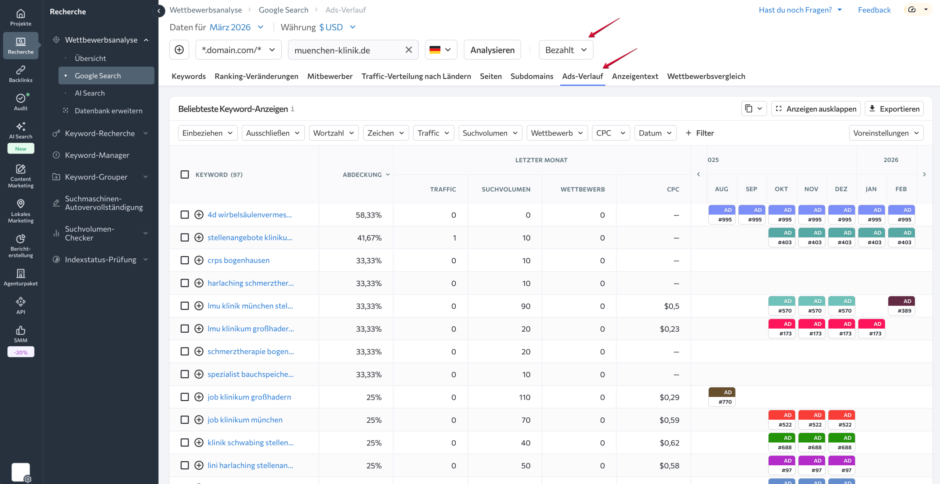Image resolution: width=940 pixels, height=484 pixels.
Task: Clear the muenchen-klinik.de search field
Action: pos(408,50)
